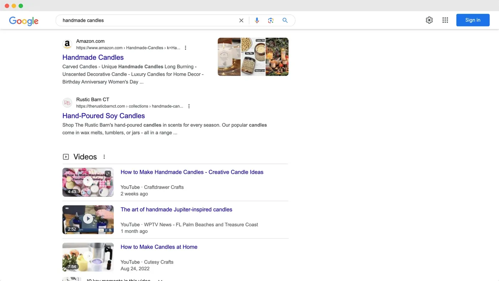The width and height of the screenshot is (499, 281).
Task: Click the macOS green fullscreen window button
Action: (21, 6)
